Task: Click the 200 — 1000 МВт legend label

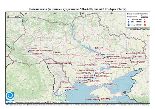Action: pyautogui.click(x=136, y=22)
